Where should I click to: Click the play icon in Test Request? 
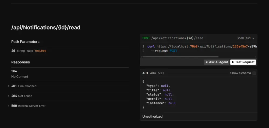click(233, 62)
